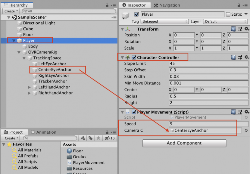Click the Speed value input field

point(205,124)
